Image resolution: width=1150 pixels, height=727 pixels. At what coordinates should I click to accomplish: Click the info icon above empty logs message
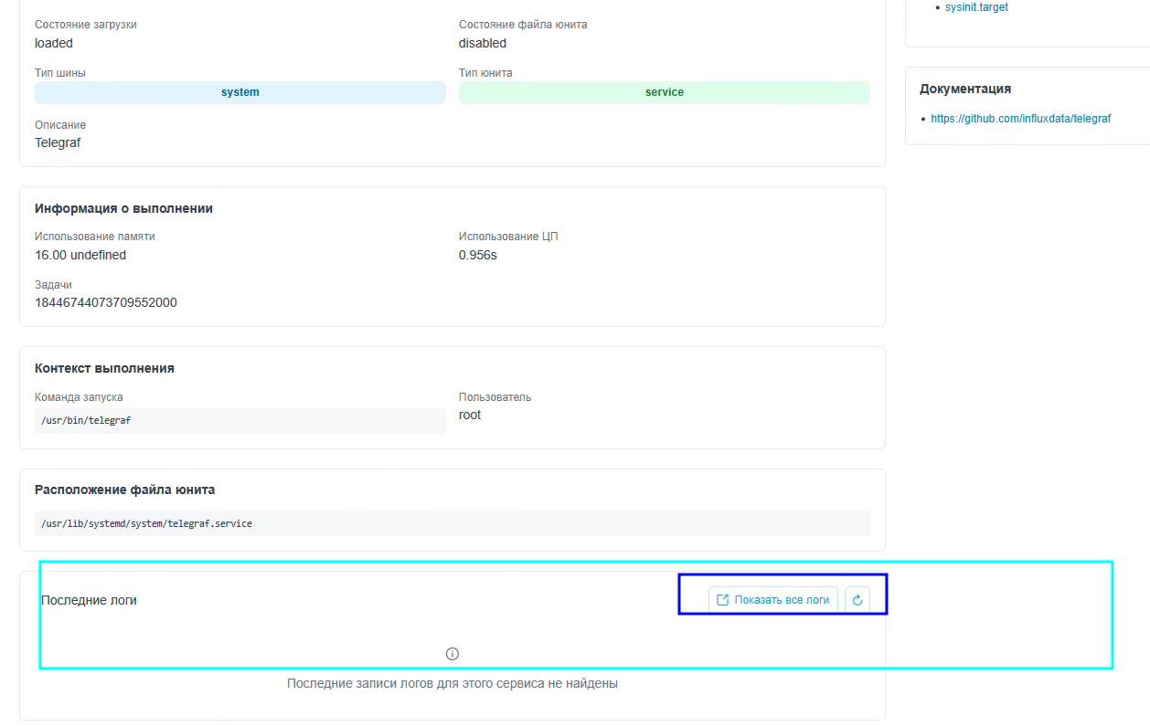(452, 654)
